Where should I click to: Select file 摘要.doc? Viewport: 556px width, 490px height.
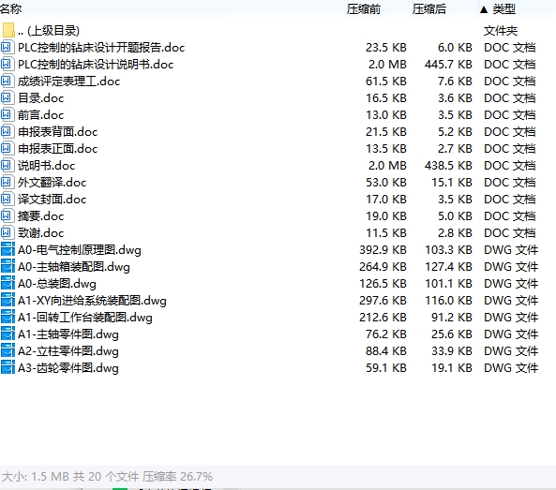[40, 216]
